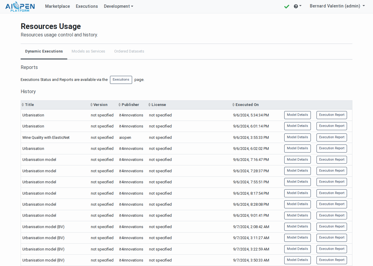The height and width of the screenshot is (266, 373).
Task: Open Model Details for Wine Quality with ElasticNet
Action: click(297, 137)
